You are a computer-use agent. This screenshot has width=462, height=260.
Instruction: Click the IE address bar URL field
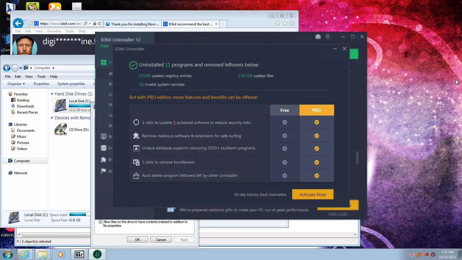pyautogui.click(x=61, y=24)
